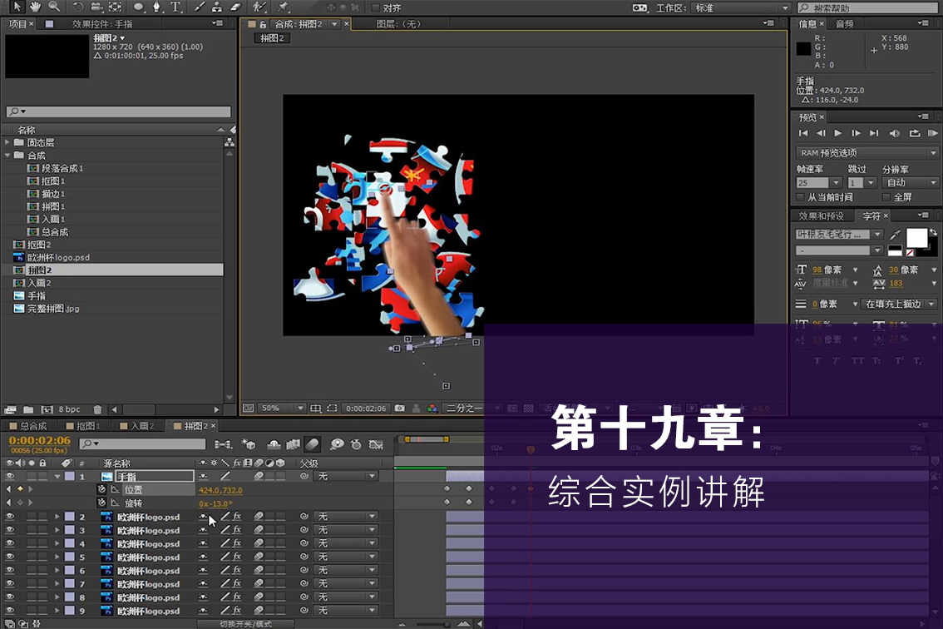
Task: Toggle the 位置 property stopwatch
Action: coord(101,489)
